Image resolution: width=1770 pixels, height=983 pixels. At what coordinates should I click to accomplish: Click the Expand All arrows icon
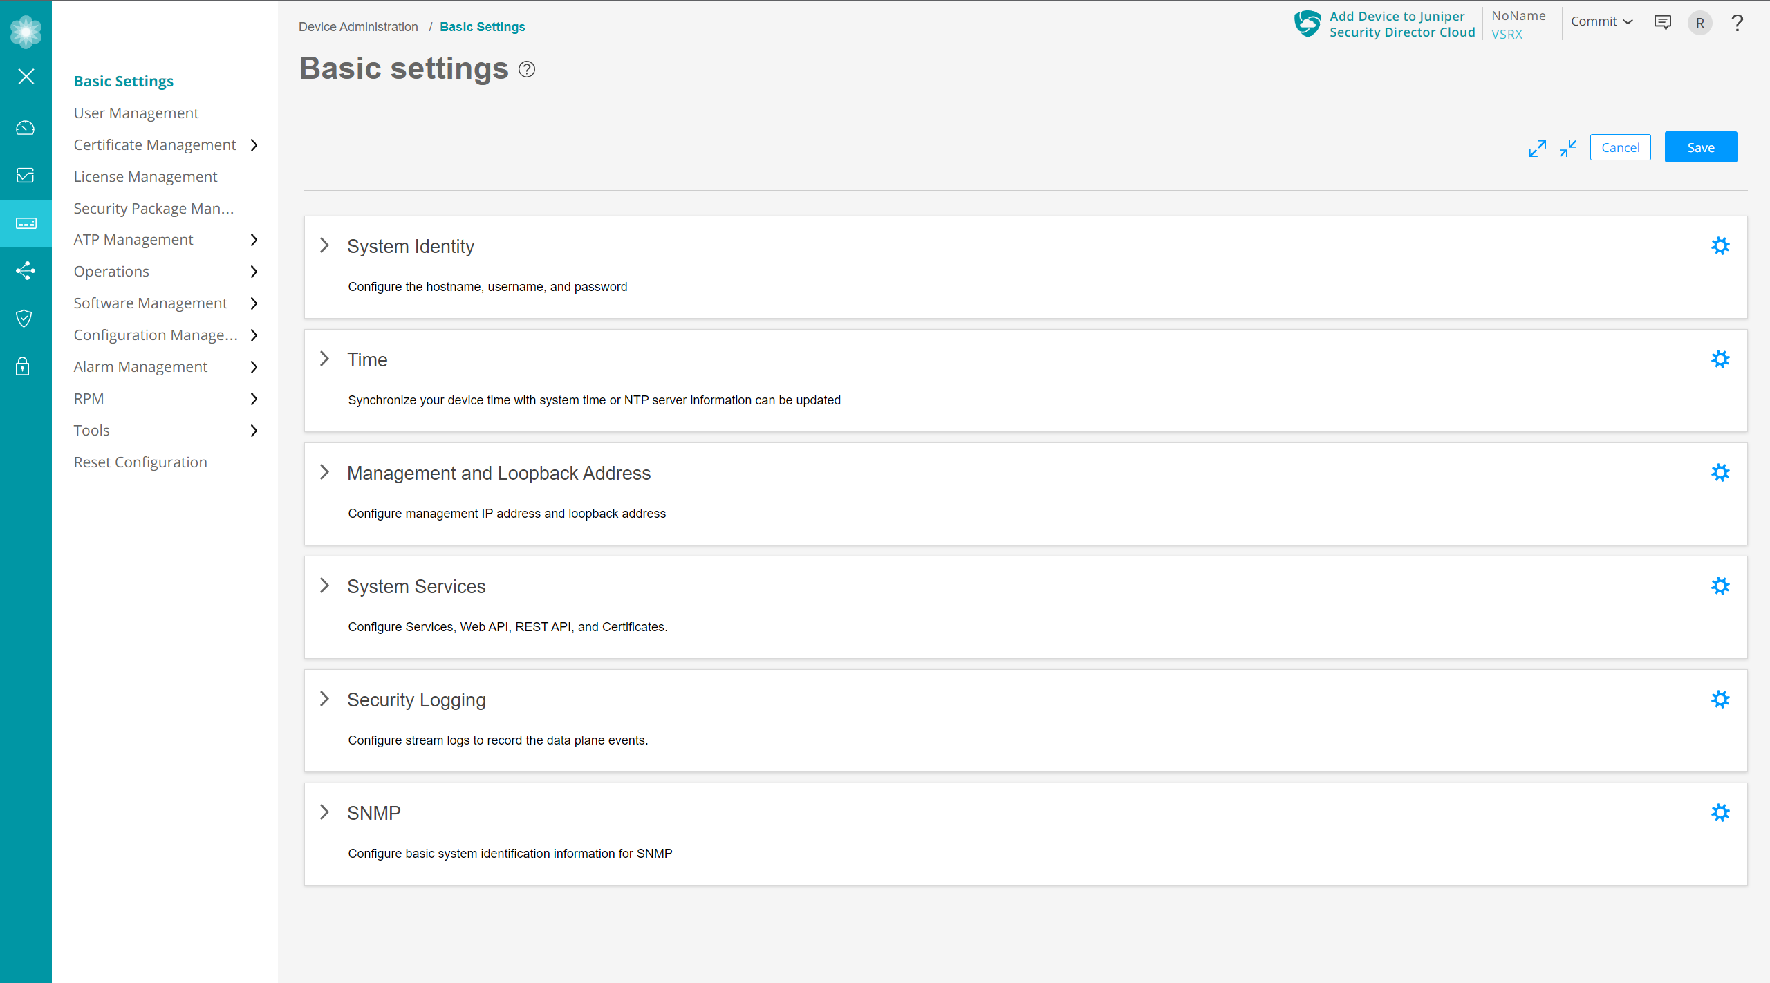click(x=1537, y=148)
